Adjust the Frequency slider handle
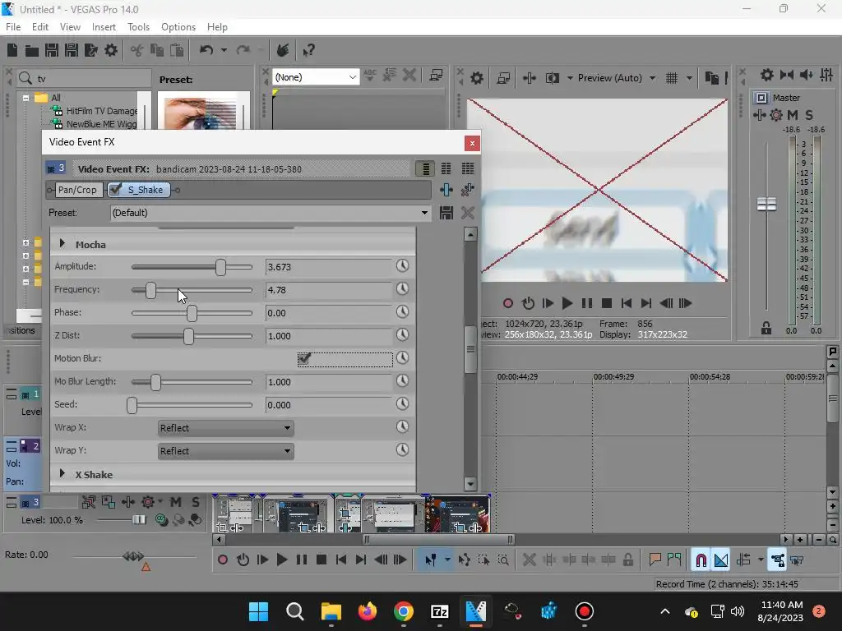The image size is (842, 631). tap(151, 290)
